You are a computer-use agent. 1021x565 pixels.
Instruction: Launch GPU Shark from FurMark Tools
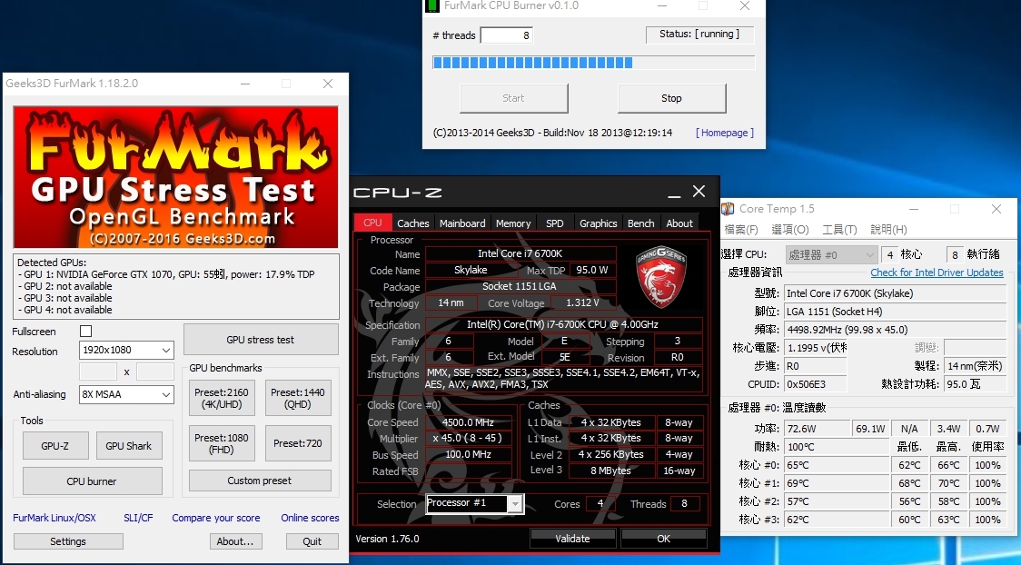coord(129,446)
